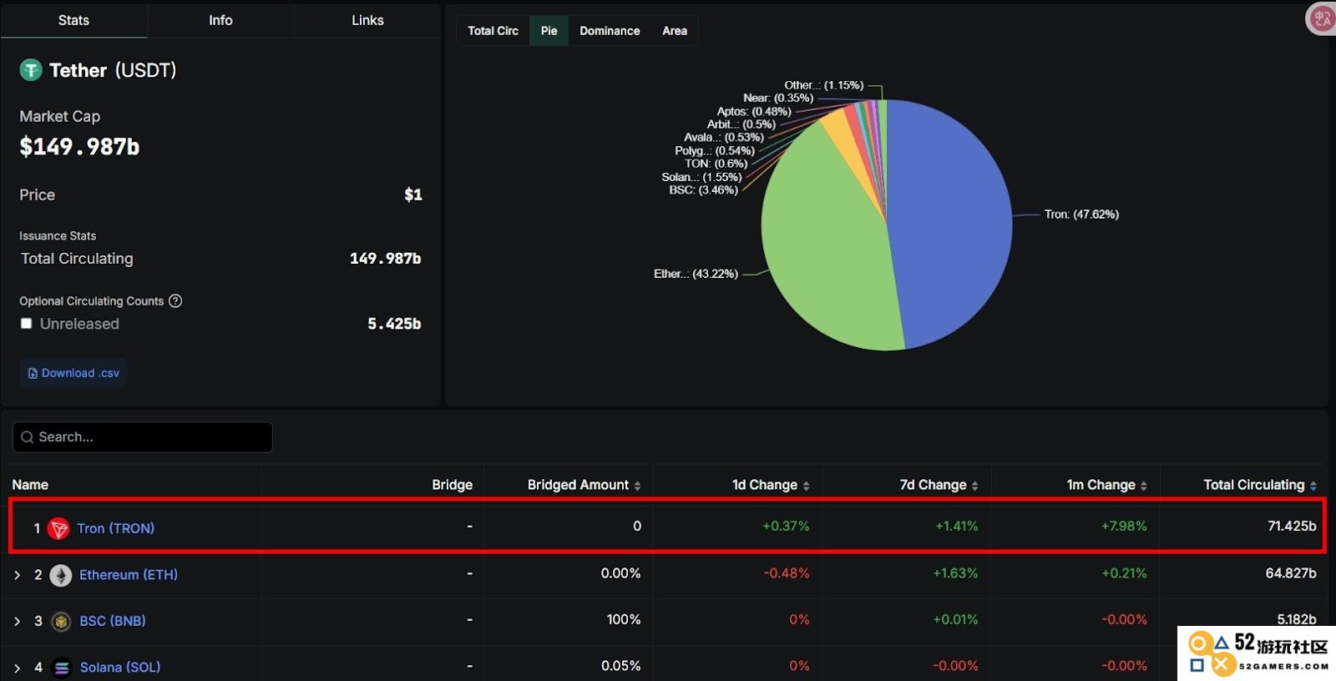The width and height of the screenshot is (1336, 681).
Task: Click the translate icon in top-right corner
Action: 1322,18
